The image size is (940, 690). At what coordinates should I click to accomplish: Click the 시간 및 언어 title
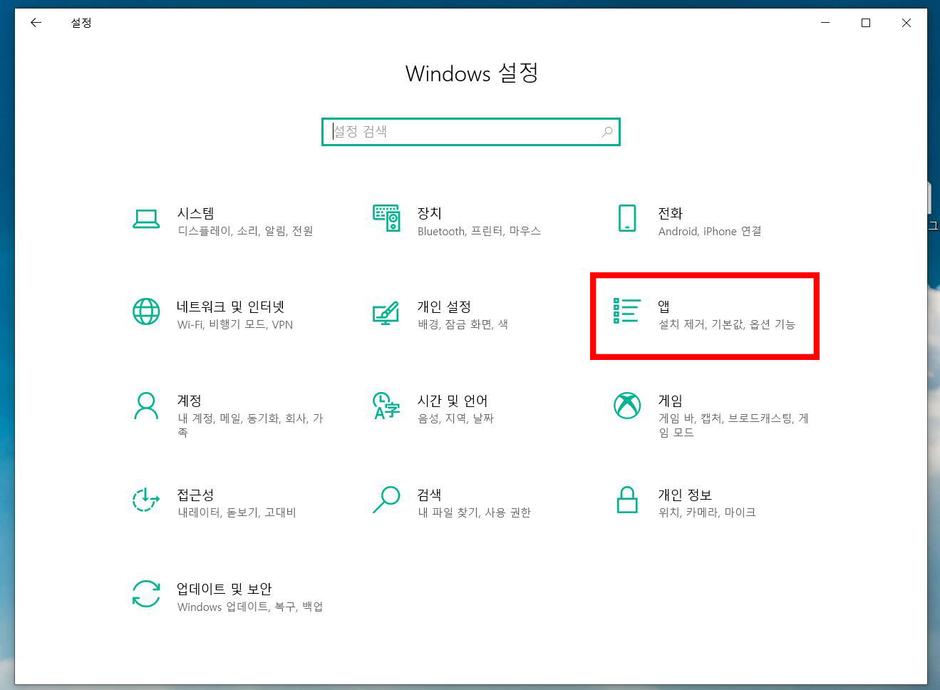453,401
